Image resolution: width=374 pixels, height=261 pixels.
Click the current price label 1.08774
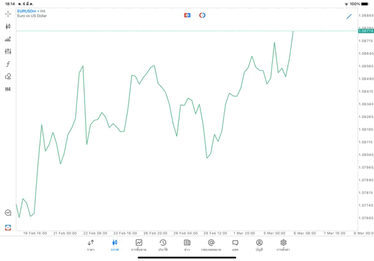coord(366,31)
